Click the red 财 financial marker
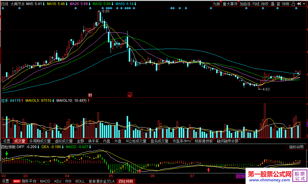This screenshot has height=184, width=308. [90, 95]
